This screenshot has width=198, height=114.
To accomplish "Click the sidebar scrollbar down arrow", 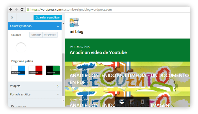I will [x=63, y=100].
